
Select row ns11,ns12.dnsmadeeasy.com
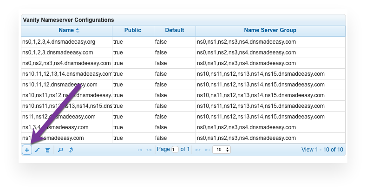[183, 117]
